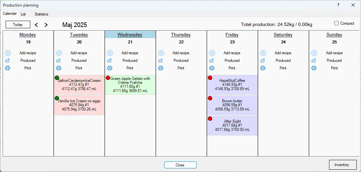
Task: Open the HazelNutCoffee recipe card
Action: pos(232,85)
